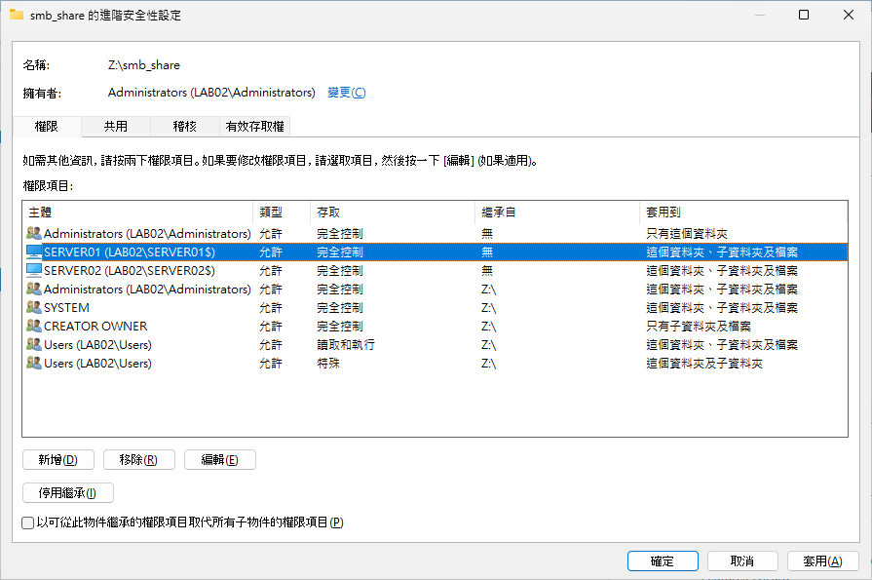Click the computer icon beside SERVER02

click(34, 271)
